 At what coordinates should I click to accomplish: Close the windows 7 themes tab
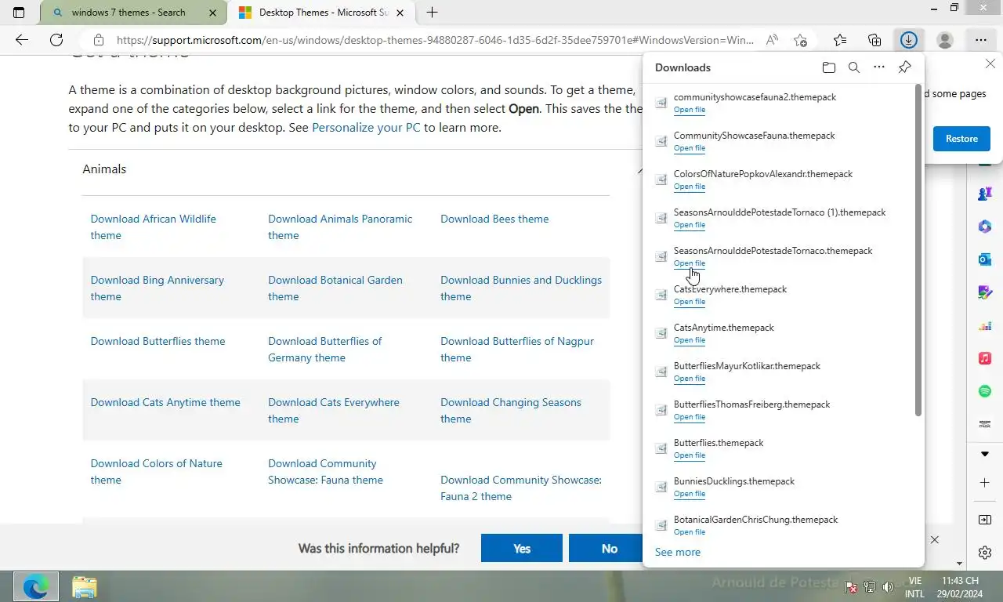(x=212, y=13)
